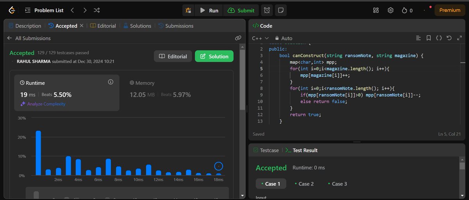Click the else return false line
Screen dimensions: 469x200
(324, 102)
